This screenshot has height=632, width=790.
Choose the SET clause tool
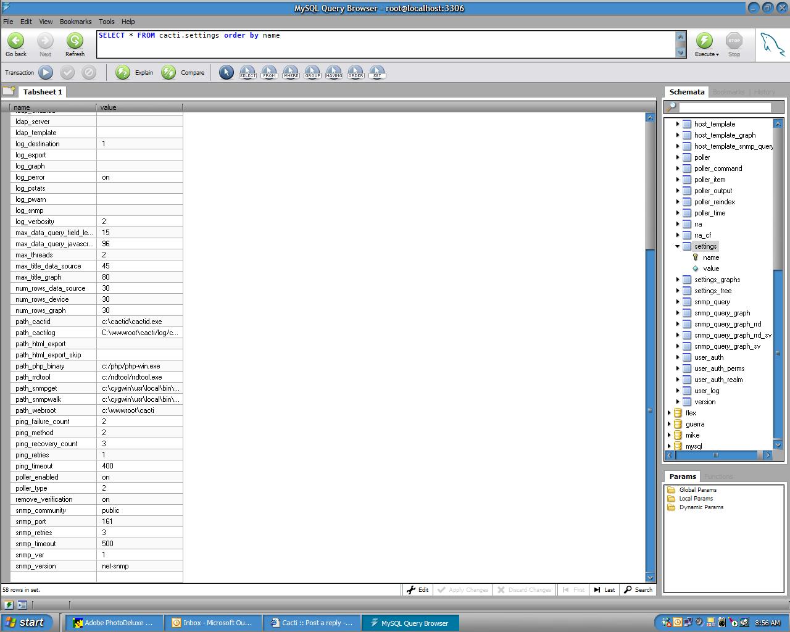[x=377, y=72]
